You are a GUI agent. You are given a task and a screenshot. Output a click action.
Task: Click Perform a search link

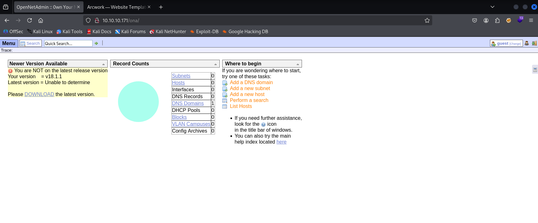pos(249,100)
